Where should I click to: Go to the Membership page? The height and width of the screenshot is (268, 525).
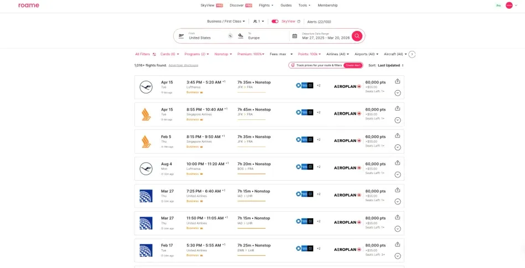pyautogui.click(x=328, y=6)
